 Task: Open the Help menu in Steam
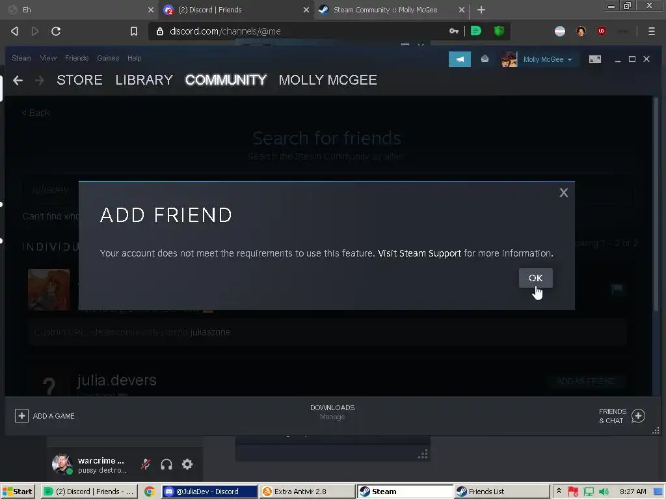coord(135,58)
